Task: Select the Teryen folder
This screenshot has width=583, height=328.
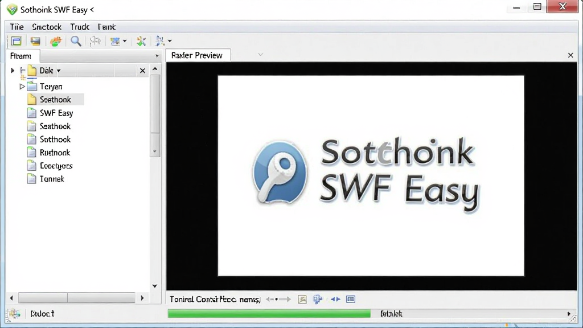Action: pos(51,87)
